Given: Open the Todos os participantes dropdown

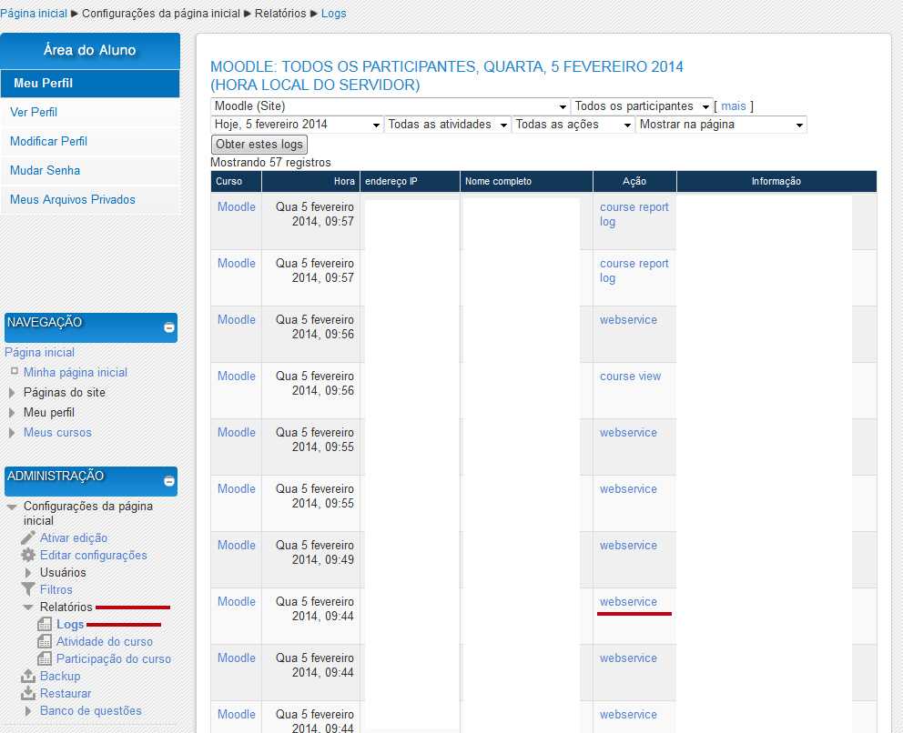Looking at the screenshot, I should click(x=642, y=106).
